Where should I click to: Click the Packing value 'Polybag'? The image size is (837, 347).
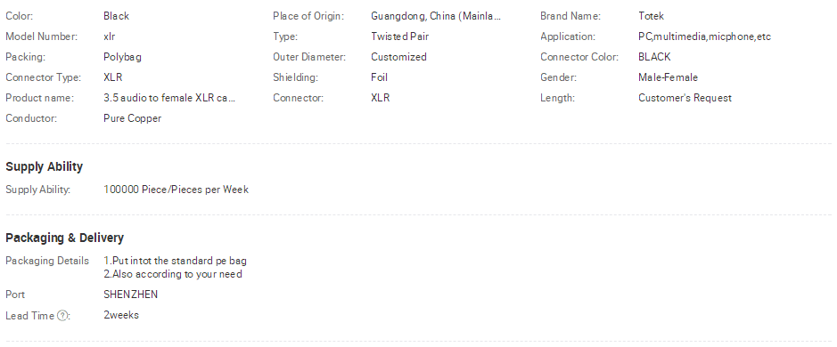click(122, 57)
